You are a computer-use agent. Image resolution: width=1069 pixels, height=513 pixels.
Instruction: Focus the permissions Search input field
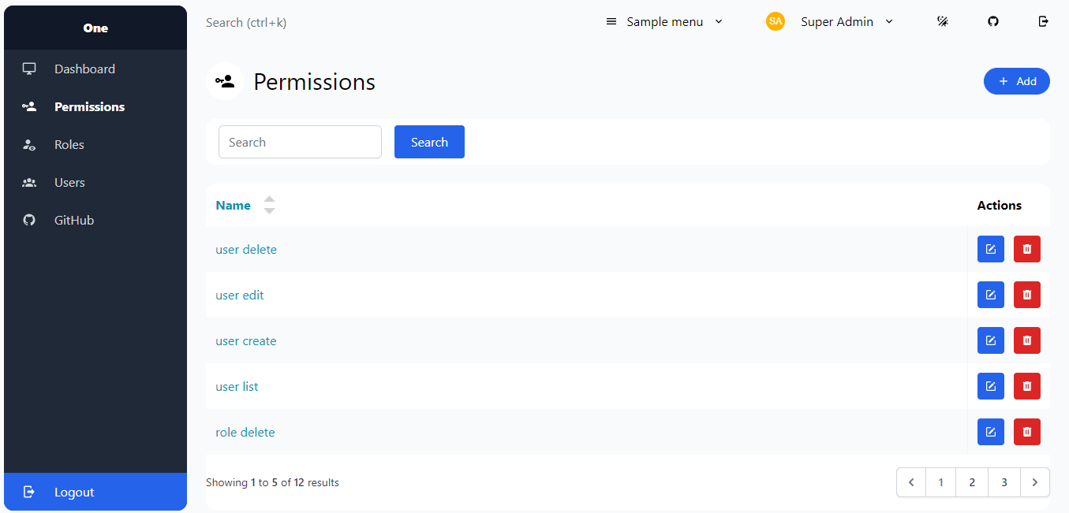(x=300, y=142)
